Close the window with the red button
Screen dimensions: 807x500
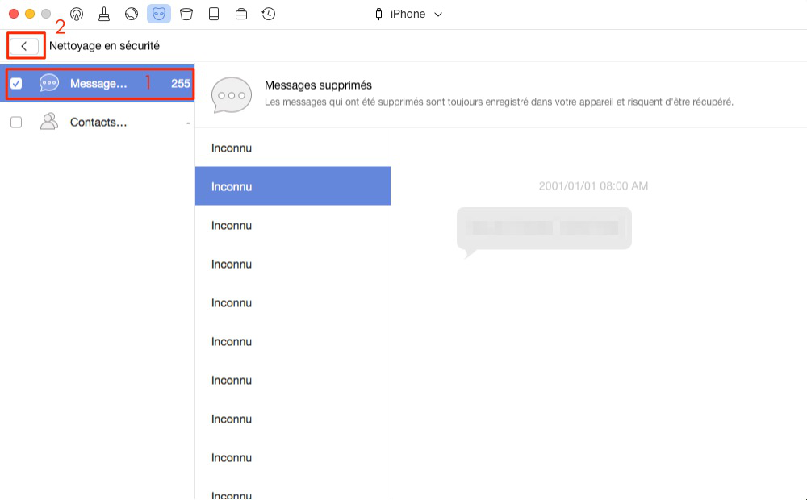point(14,14)
